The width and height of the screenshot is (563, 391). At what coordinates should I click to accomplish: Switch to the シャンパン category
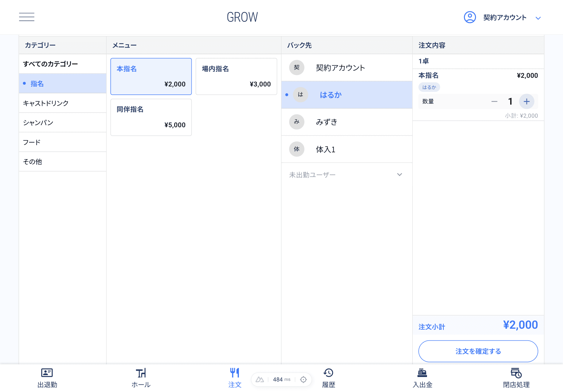tap(63, 122)
